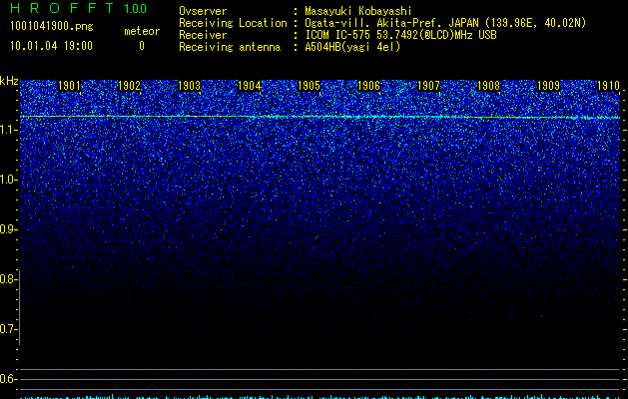
Task: Click the meteor count value 0
Action: [142, 46]
